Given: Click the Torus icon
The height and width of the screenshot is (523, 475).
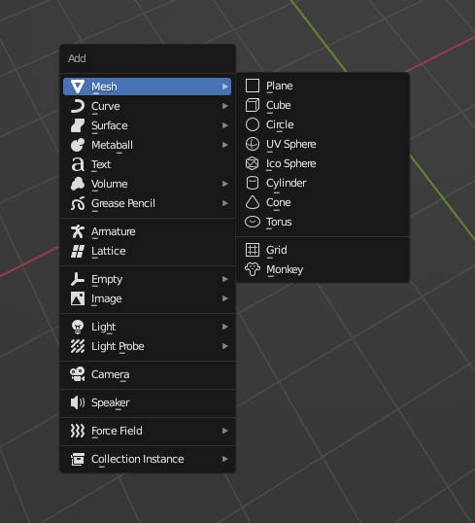Looking at the screenshot, I should (253, 222).
